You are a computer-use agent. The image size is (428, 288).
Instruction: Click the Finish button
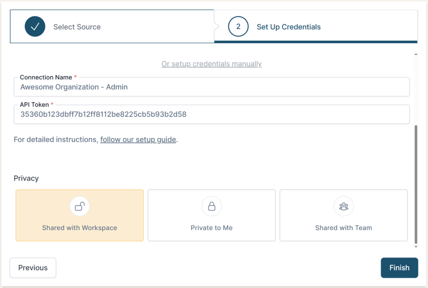(x=399, y=267)
